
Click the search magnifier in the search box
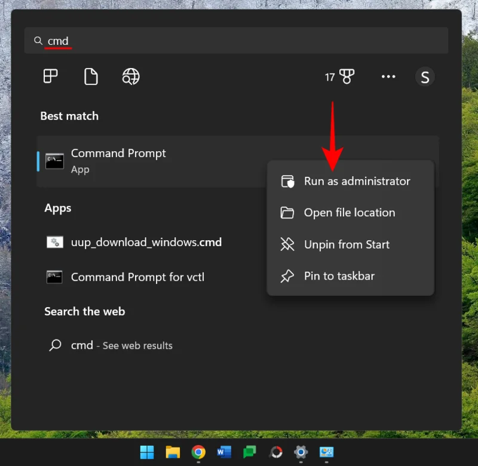37,40
